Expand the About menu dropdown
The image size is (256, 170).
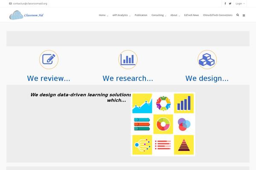[x=175, y=15]
